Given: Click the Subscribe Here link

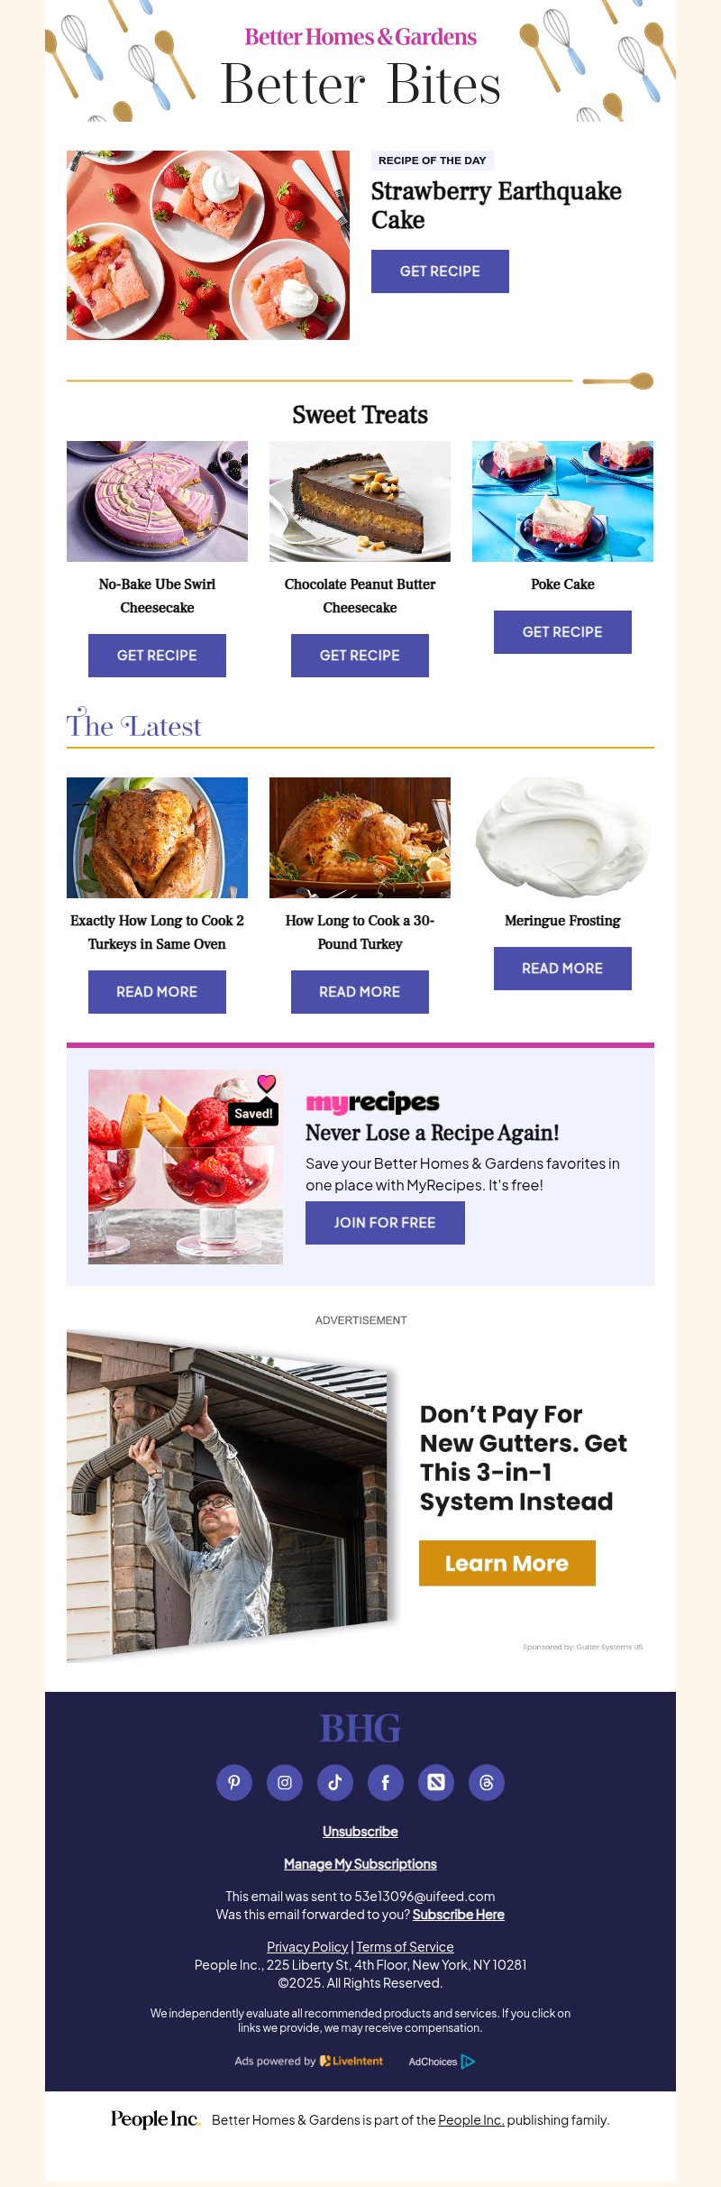Looking at the screenshot, I should (459, 1915).
